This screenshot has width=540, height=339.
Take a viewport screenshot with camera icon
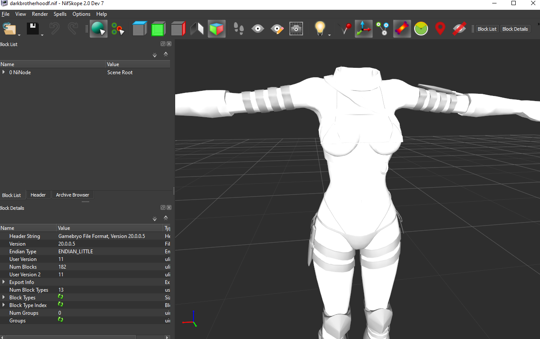(x=296, y=29)
